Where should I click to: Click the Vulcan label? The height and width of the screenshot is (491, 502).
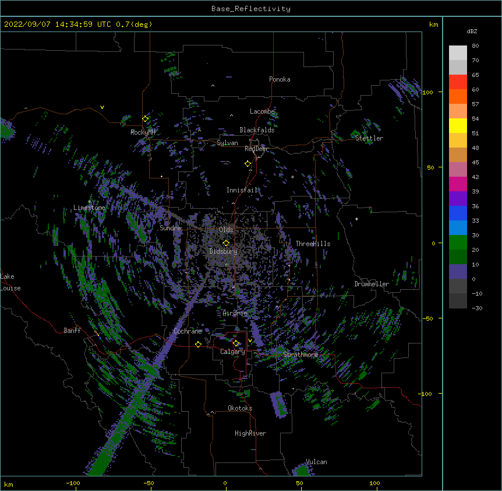point(316,462)
